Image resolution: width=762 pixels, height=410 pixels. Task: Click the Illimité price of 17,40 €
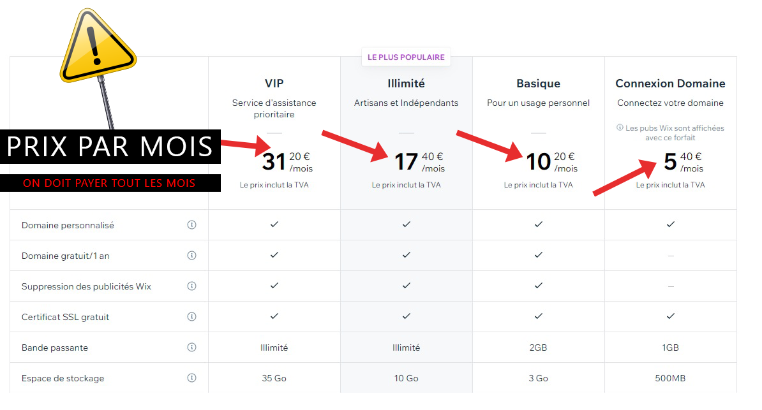[419, 162]
